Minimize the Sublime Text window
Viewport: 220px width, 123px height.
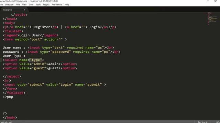tap(208, 1)
